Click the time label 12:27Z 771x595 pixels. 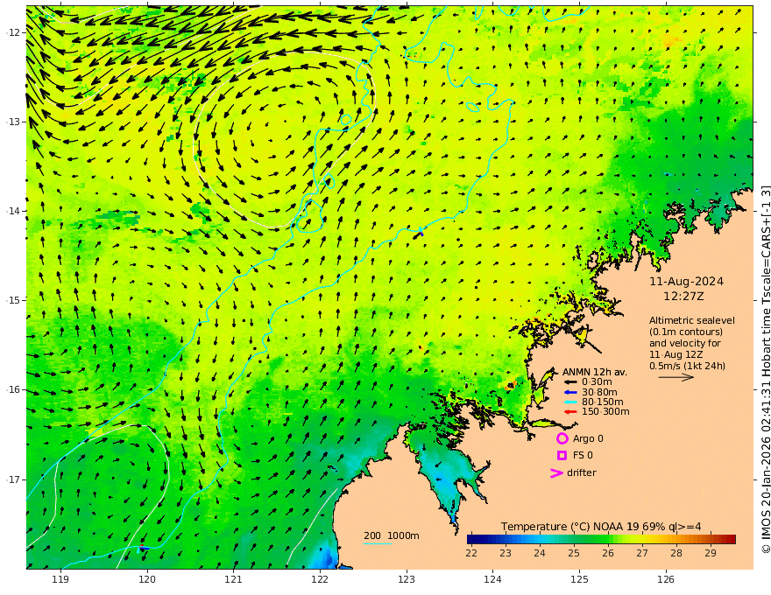[x=683, y=297]
